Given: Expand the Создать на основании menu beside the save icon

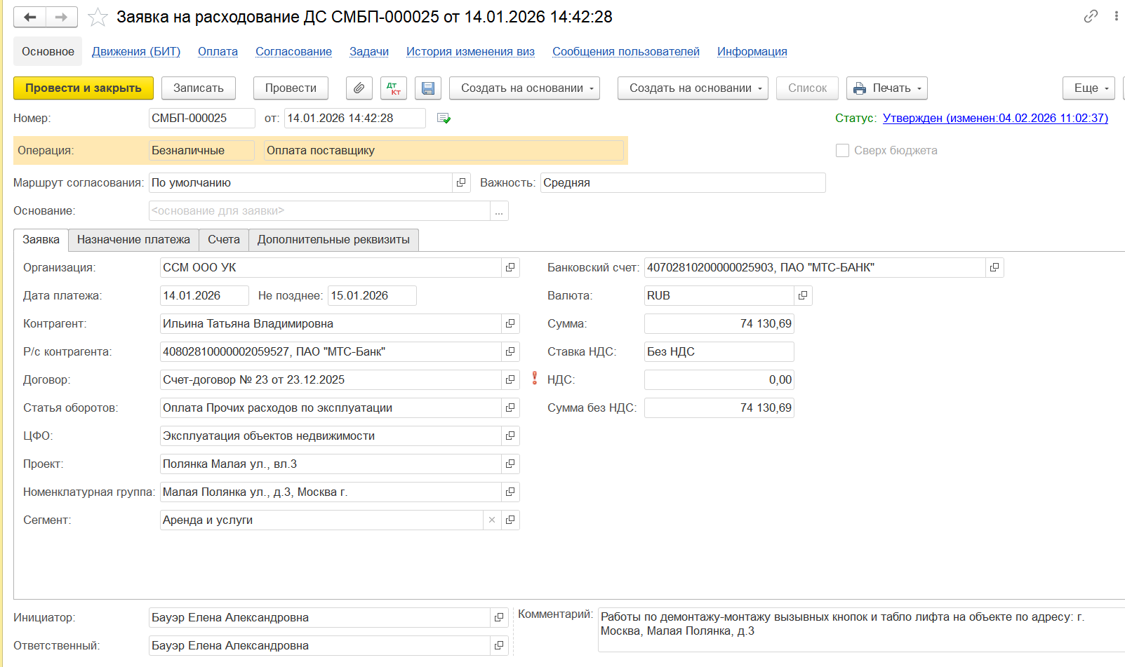Looking at the screenshot, I should [x=524, y=88].
